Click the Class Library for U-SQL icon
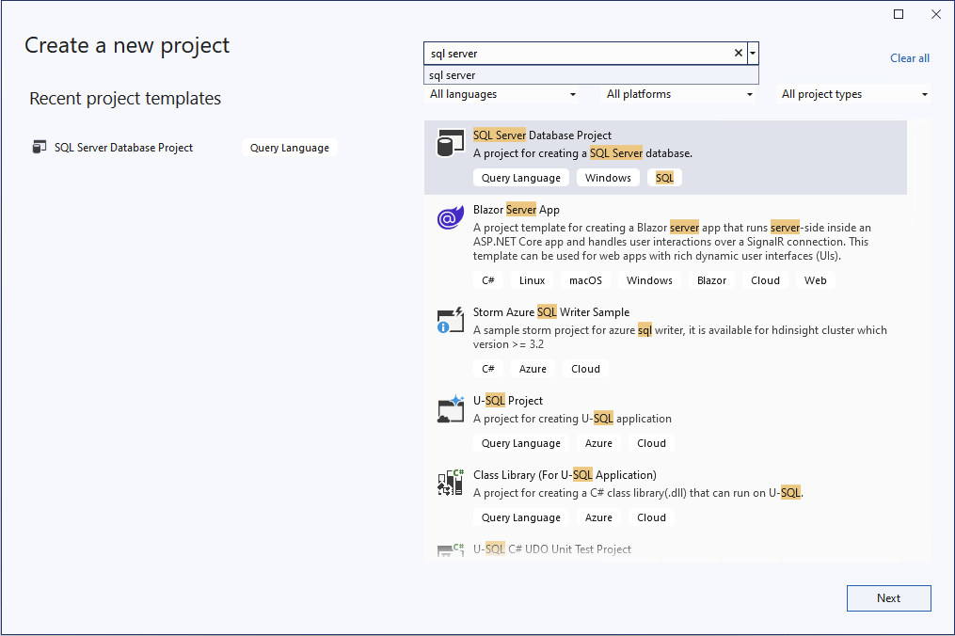Image resolution: width=955 pixels, height=636 pixels. tap(450, 483)
